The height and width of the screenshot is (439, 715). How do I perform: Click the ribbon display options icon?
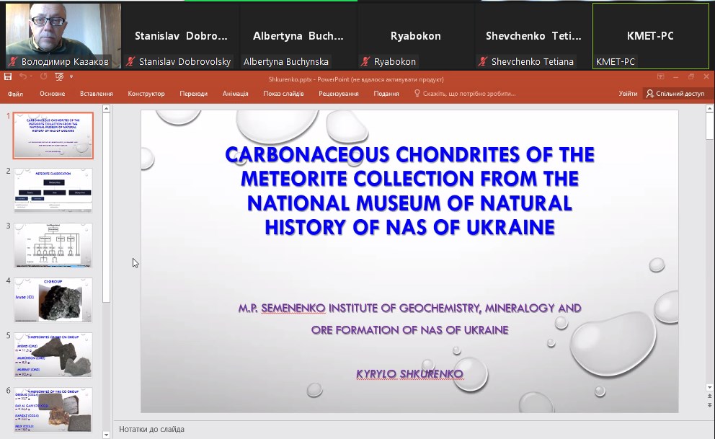pyautogui.click(x=660, y=76)
